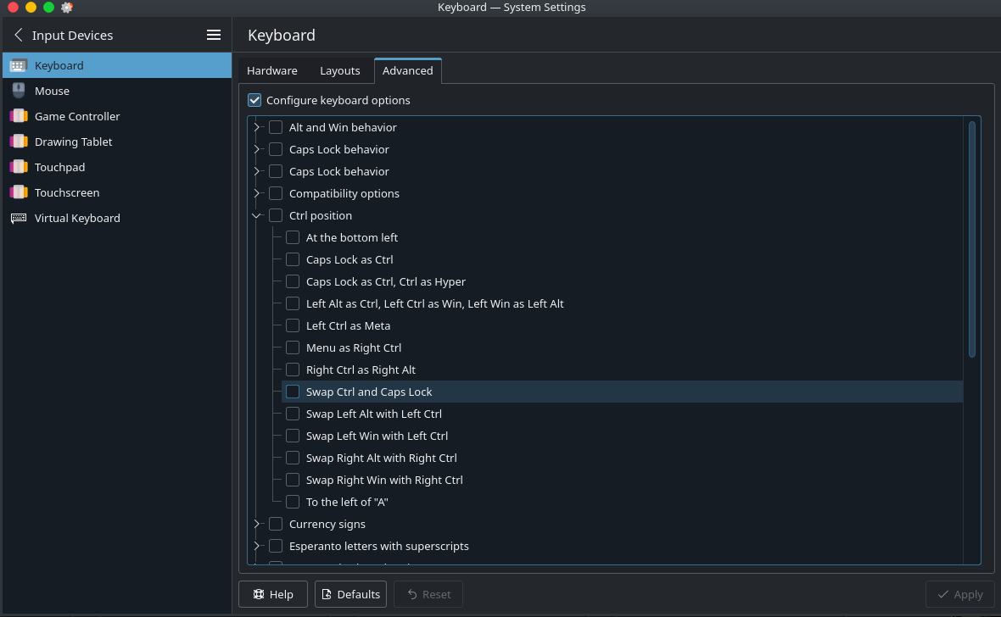
Task: Open Mouse settings in sidebar
Action: [x=117, y=91]
